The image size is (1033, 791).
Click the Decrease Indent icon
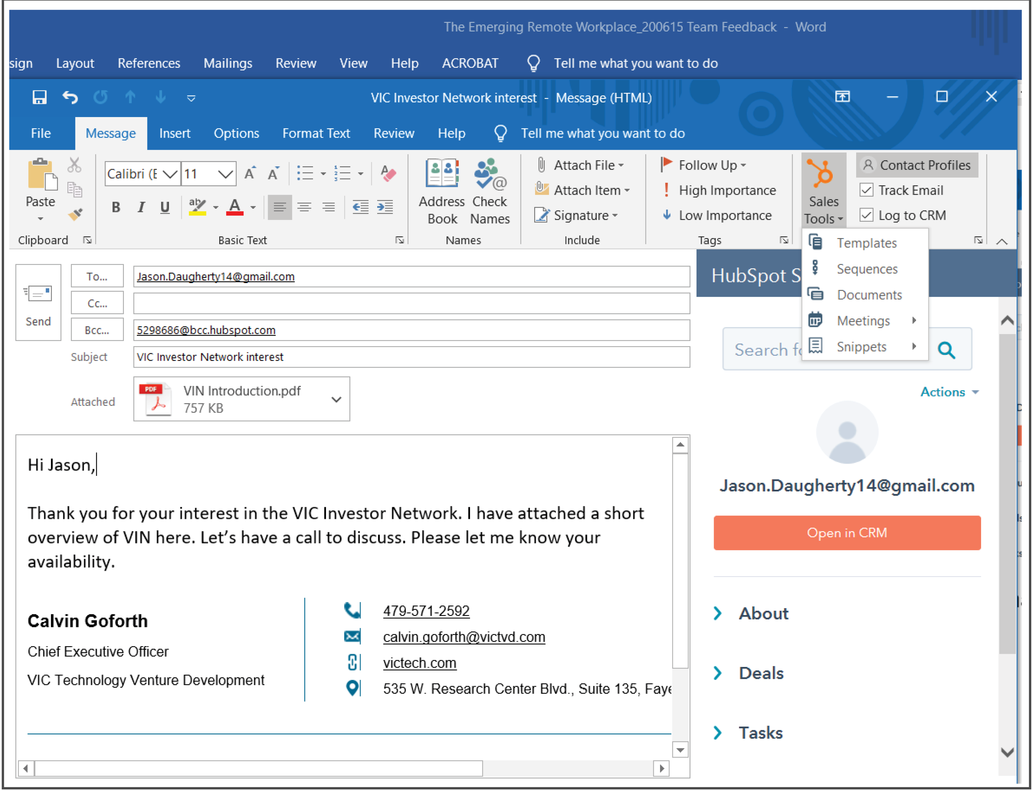pyautogui.click(x=361, y=207)
